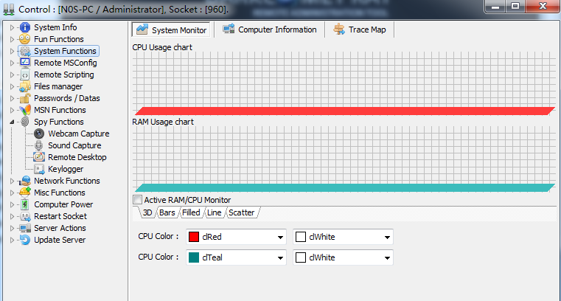561x301 pixels.
Task: Click the Passwords / Datas icon
Action: pyautogui.click(x=25, y=98)
